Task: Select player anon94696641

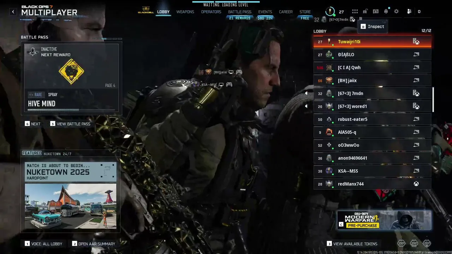Action: coord(372,158)
